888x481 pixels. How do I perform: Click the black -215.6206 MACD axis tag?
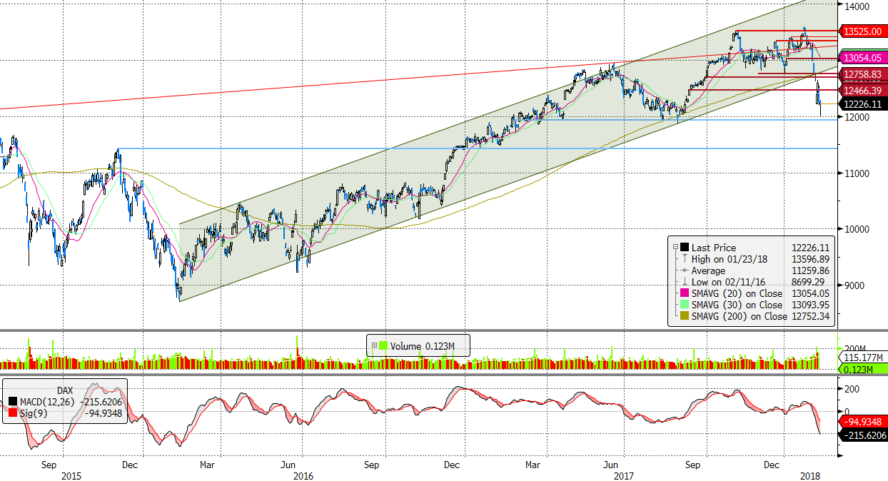pyautogui.click(x=862, y=435)
